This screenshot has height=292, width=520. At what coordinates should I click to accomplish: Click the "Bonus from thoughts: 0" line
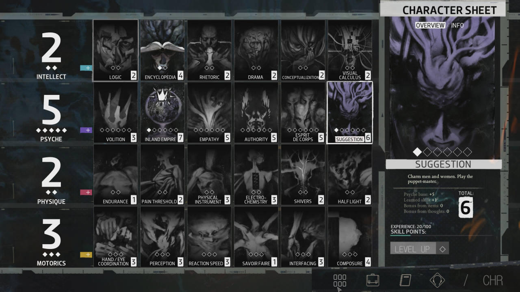pyautogui.click(x=427, y=211)
